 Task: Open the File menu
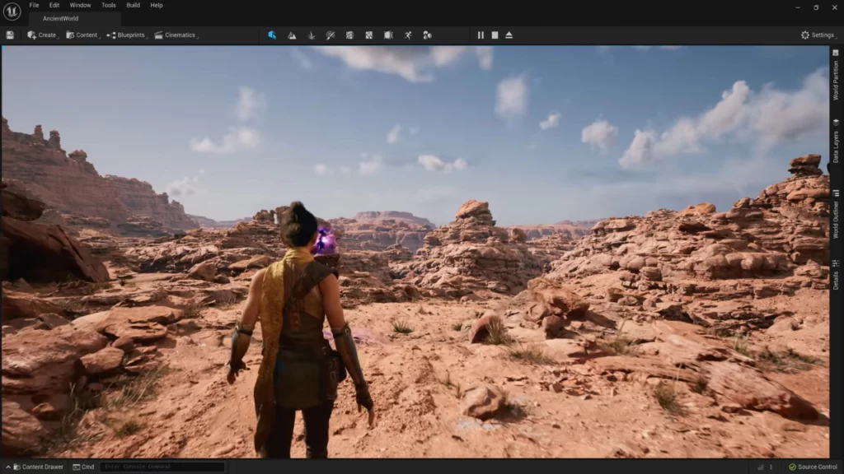tap(34, 6)
